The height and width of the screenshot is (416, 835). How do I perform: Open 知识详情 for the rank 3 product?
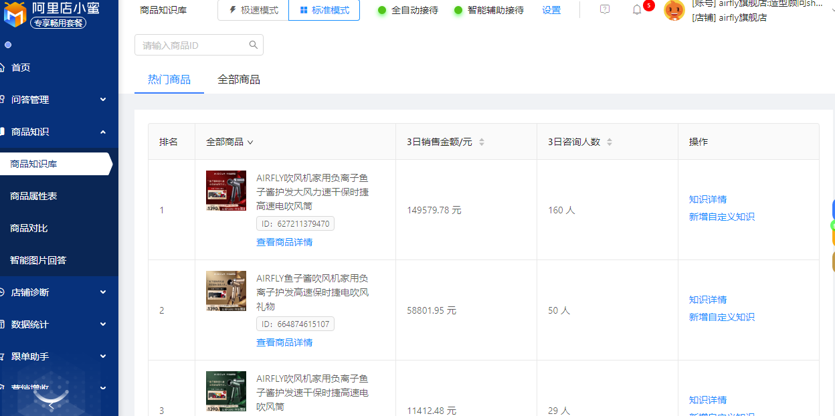pos(708,400)
